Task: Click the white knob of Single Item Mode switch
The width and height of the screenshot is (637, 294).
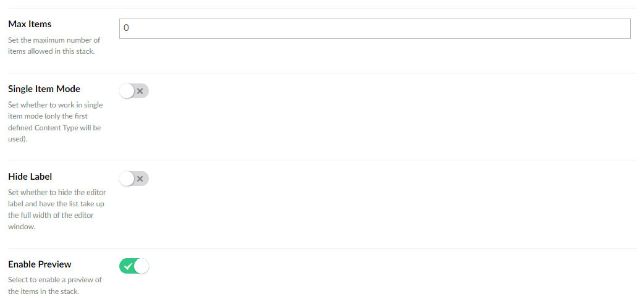Action: 127,91
